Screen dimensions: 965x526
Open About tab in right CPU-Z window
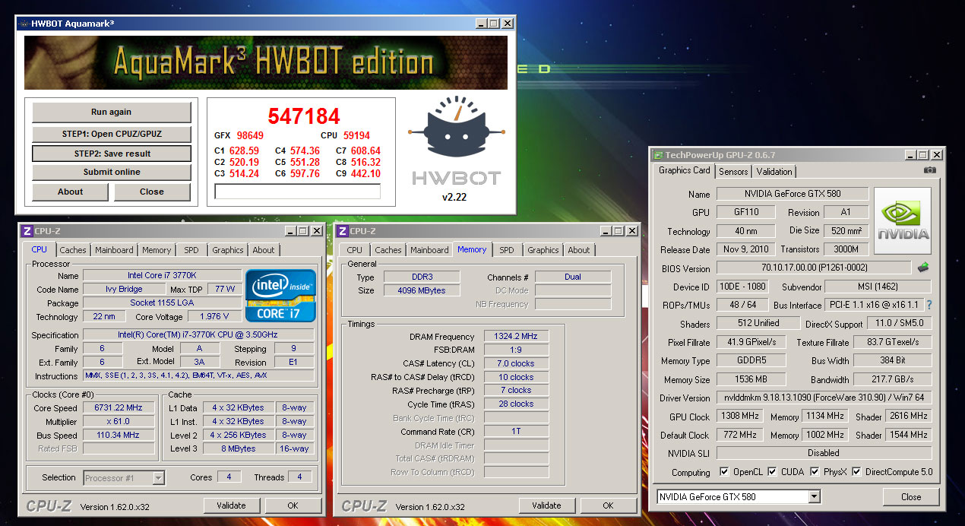[x=579, y=250]
